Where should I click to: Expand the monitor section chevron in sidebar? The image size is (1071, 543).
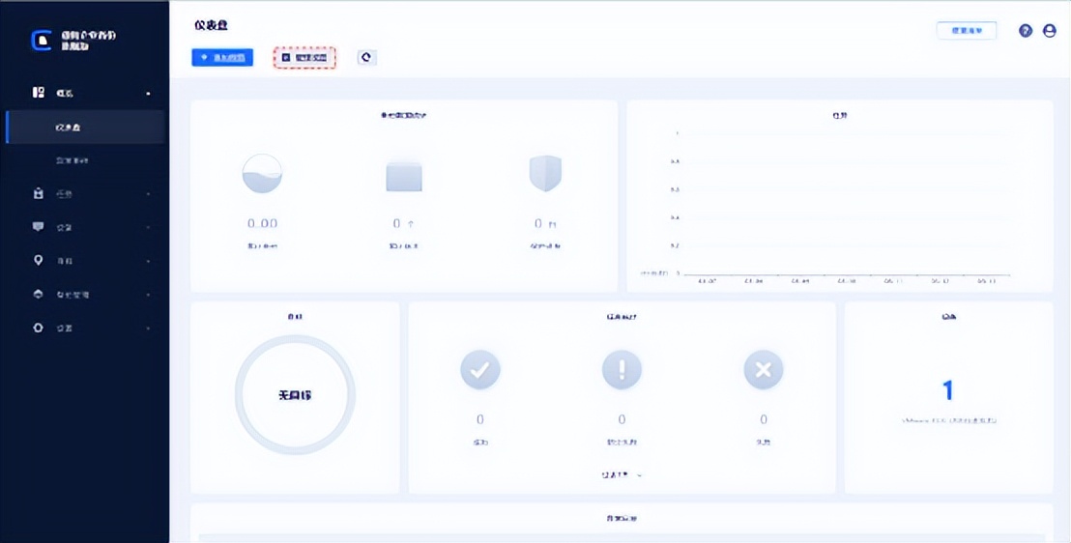click(148, 227)
